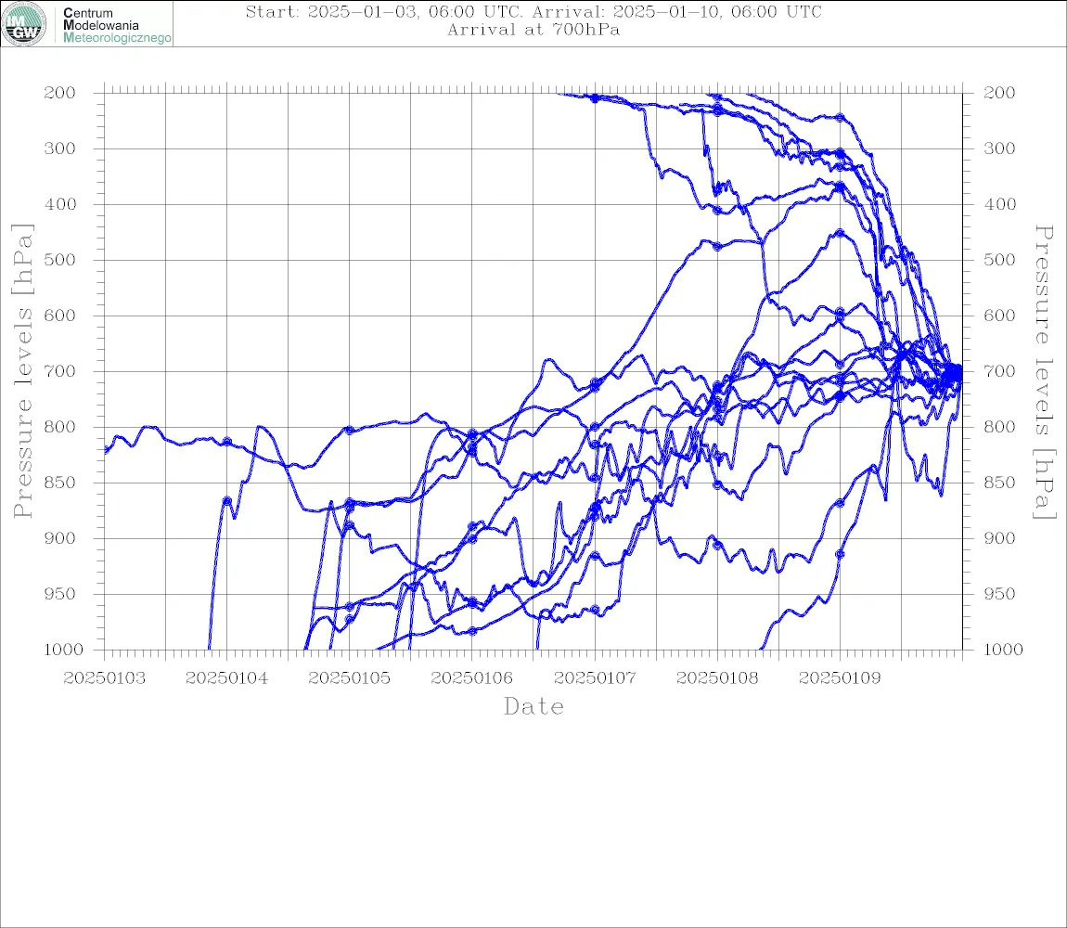Click the 20250108 marker near 475 hPa
The width and height of the screenshot is (1067, 928).
pyautogui.click(x=717, y=247)
